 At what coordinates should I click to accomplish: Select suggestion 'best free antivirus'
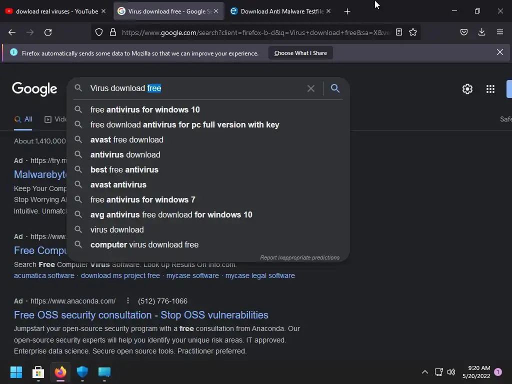click(x=208, y=170)
